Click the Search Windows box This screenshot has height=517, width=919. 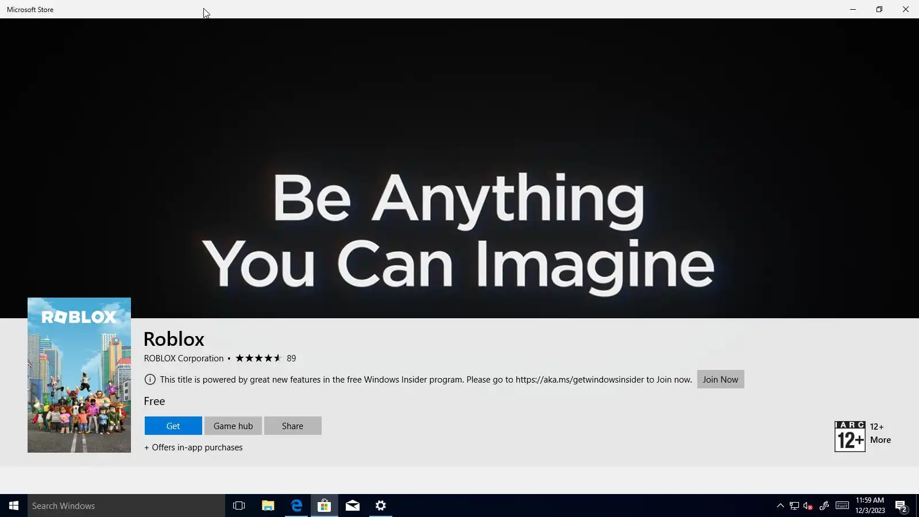[x=126, y=506]
